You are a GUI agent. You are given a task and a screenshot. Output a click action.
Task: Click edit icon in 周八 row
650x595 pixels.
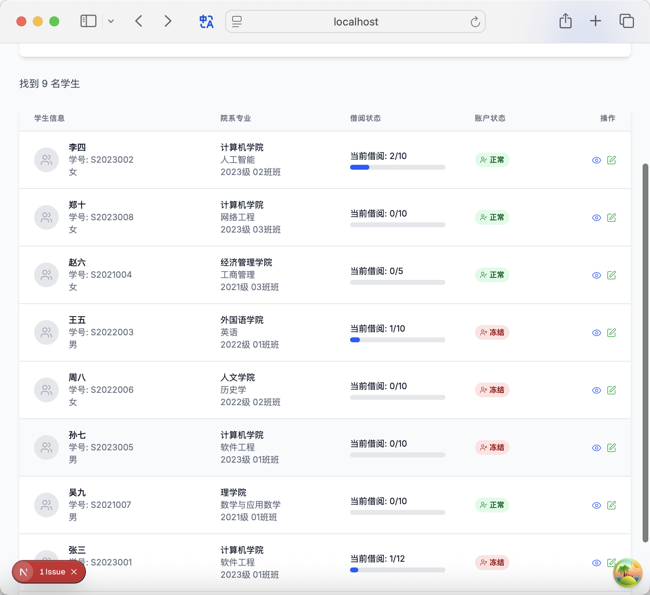click(x=611, y=390)
